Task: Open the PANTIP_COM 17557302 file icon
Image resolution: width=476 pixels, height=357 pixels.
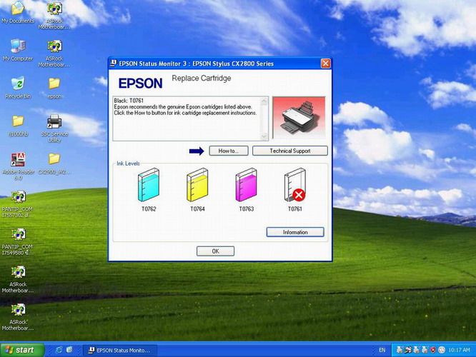Action: 18,203
